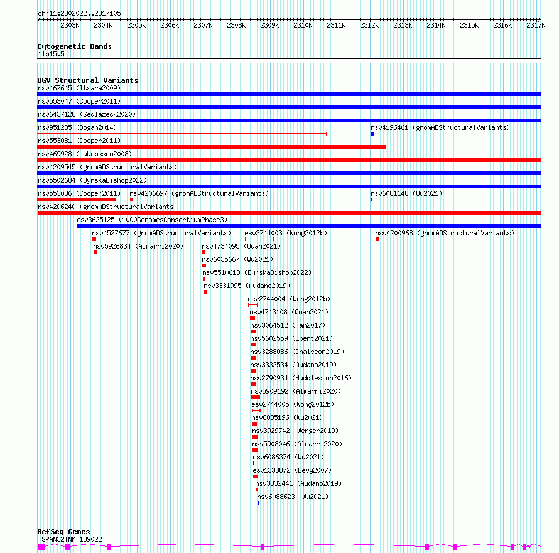The height and width of the screenshot is (553, 559).
Task: Select red marker under nsv3332441 (Audano2019)
Action: [257, 490]
